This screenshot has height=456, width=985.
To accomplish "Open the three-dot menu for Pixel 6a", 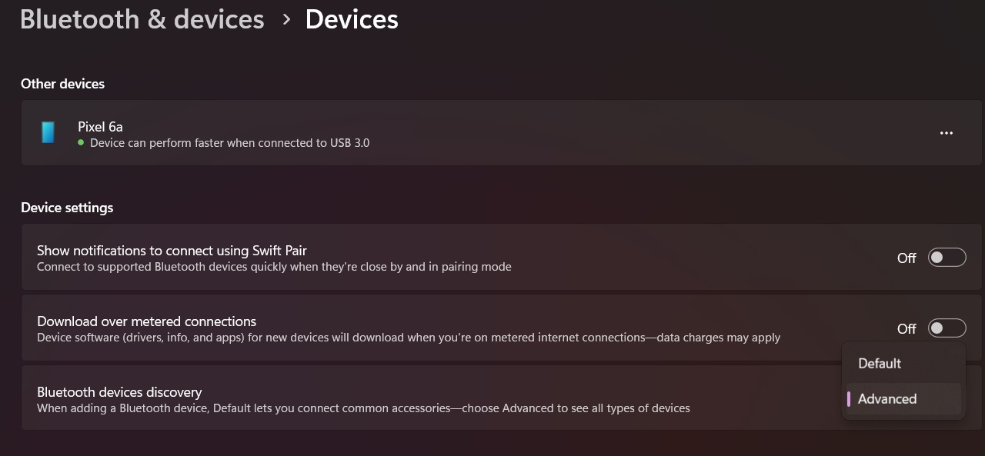I will (x=947, y=133).
